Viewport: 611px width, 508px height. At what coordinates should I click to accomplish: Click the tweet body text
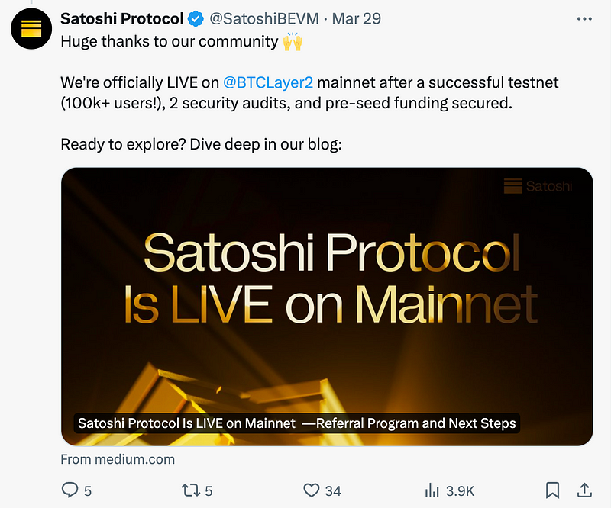tap(310, 92)
